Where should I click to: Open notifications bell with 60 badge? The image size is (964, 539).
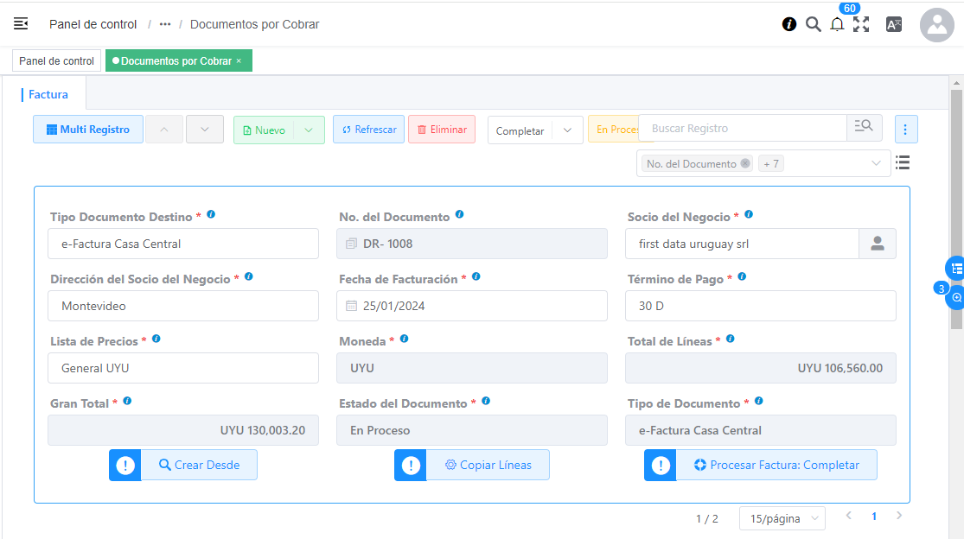coord(837,24)
